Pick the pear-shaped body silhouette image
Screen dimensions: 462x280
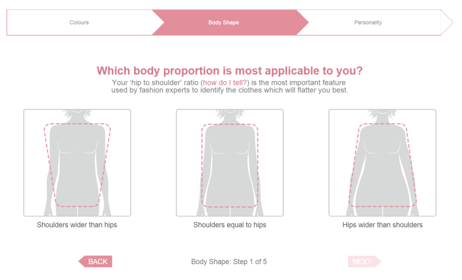(382, 163)
